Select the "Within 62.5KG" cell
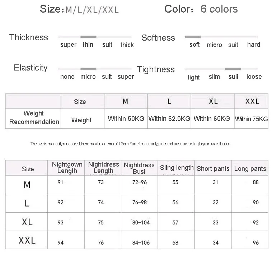 (169, 118)
